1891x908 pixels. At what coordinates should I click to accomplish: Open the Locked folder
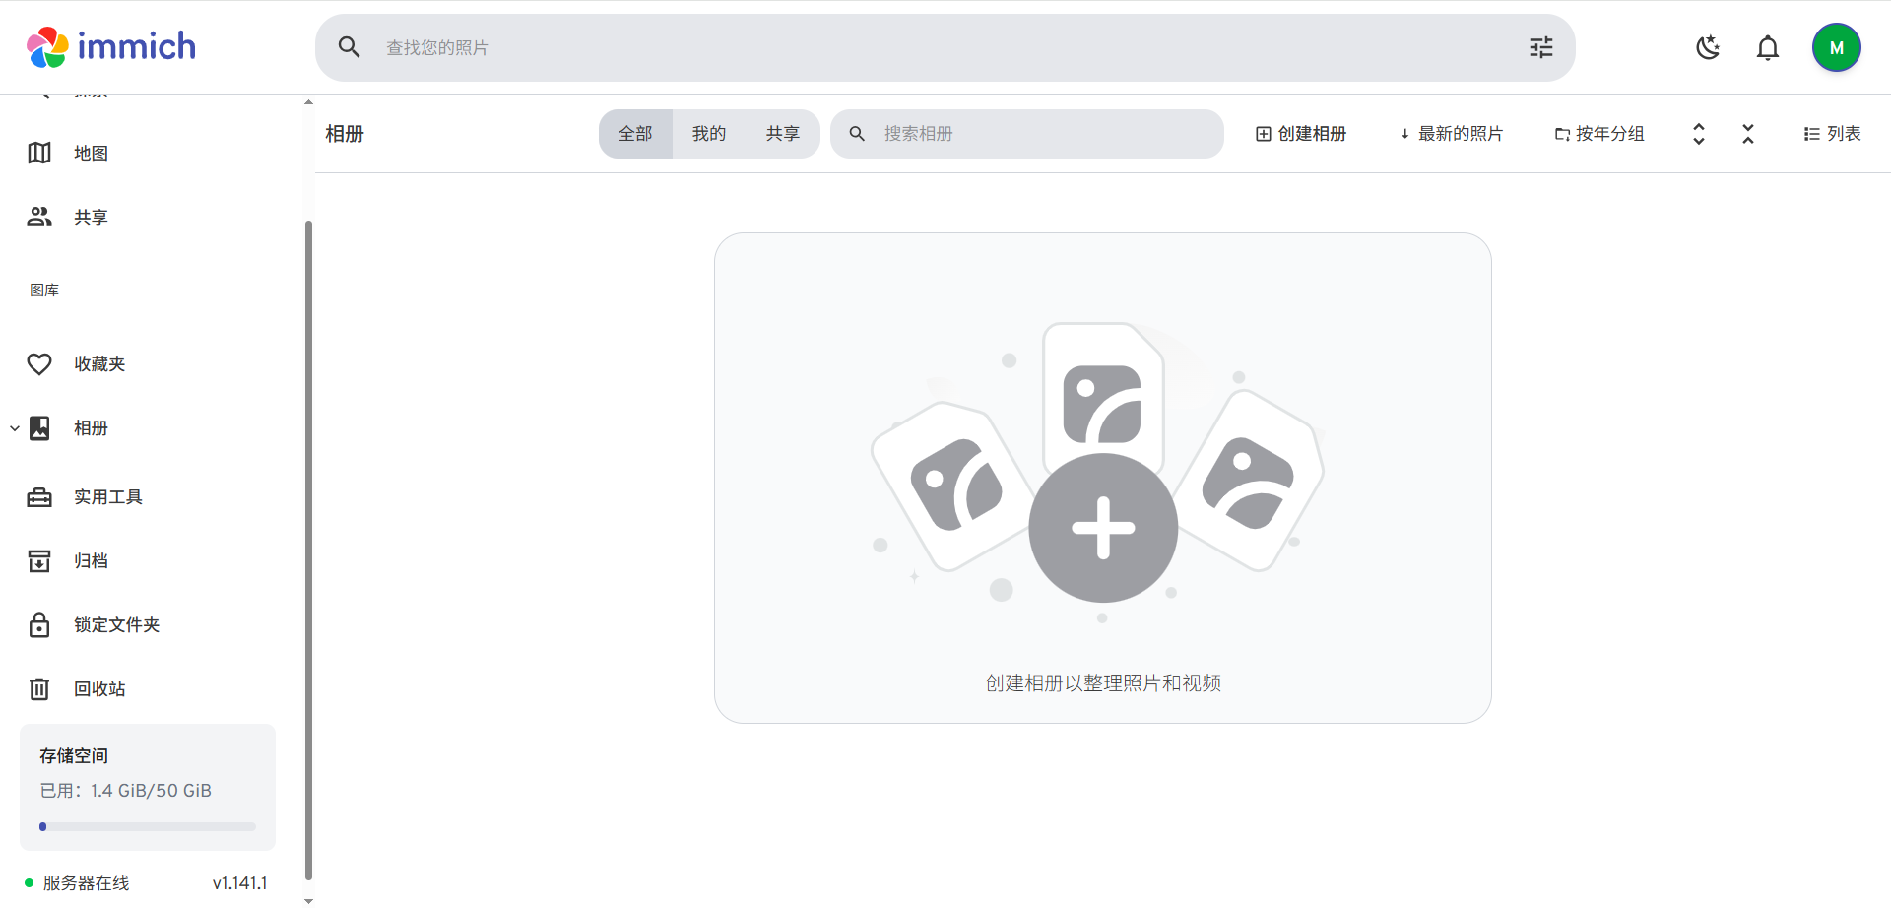(116, 625)
